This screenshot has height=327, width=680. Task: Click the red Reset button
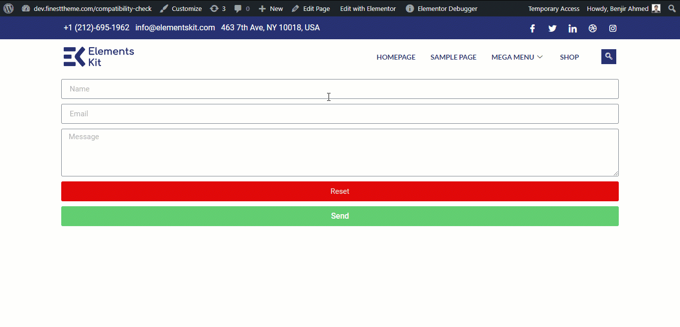click(340, 191)
